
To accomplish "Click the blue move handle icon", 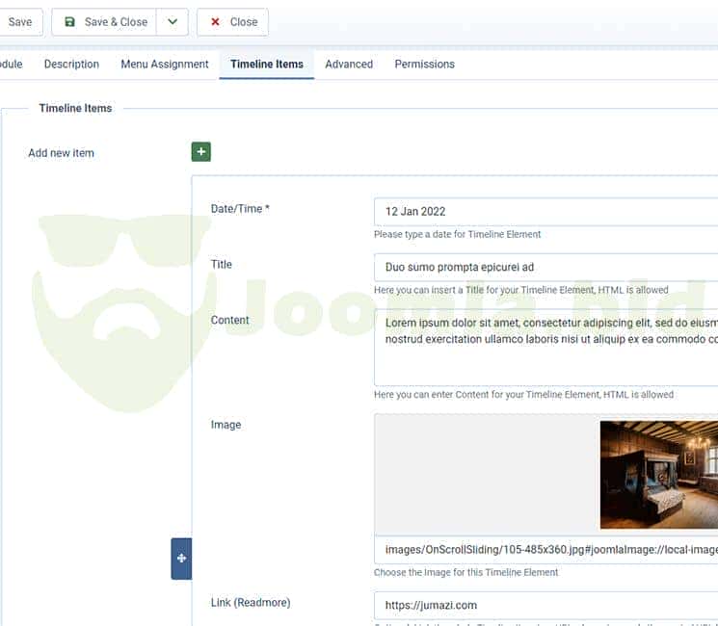I will click(x=181, y=559).
